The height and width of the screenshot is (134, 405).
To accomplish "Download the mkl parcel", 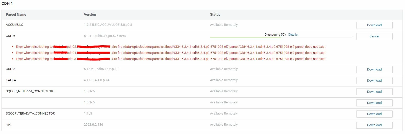I will (x=374, y=125).
